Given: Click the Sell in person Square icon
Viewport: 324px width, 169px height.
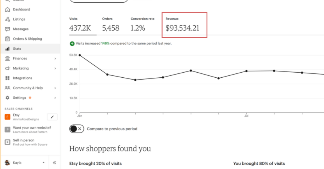Looking at the screenshot, I should pos(7,142).
